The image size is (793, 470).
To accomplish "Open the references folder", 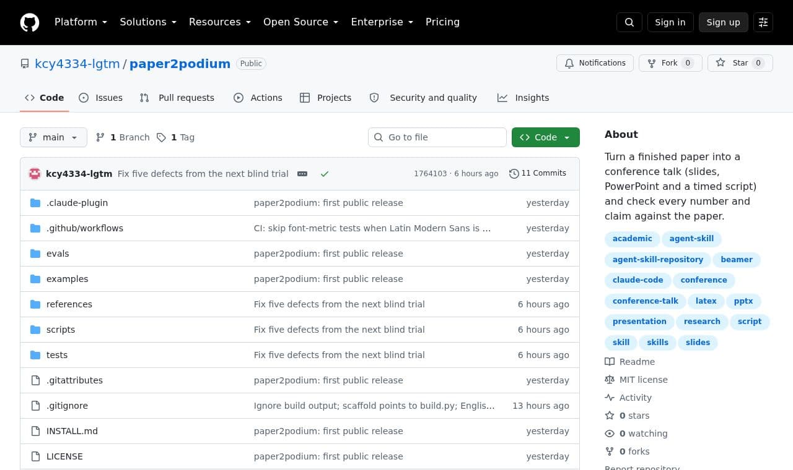I will tap(69, 304).
